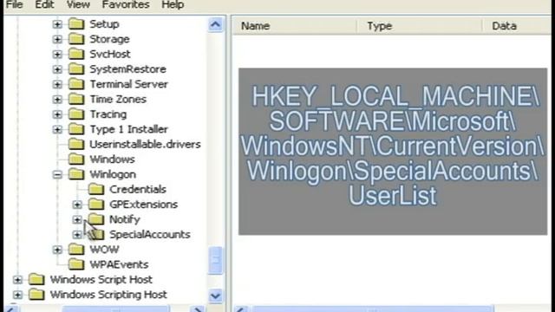Expand the Tracing key
Viewport: 555px width, 312px height.
[x=57, y=114]
